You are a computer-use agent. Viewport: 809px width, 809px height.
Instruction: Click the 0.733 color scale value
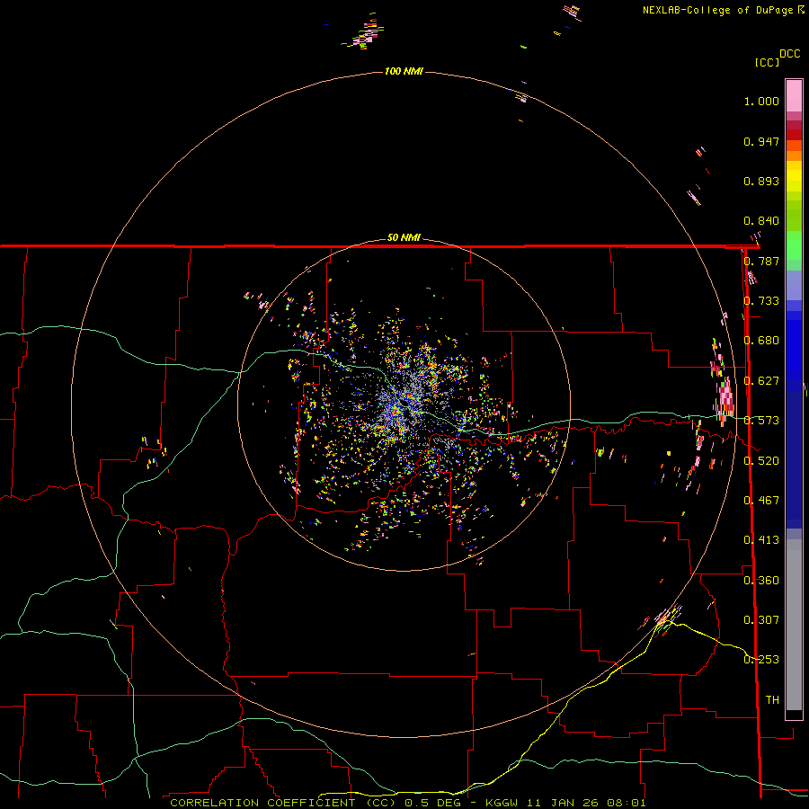coord(761,301)
